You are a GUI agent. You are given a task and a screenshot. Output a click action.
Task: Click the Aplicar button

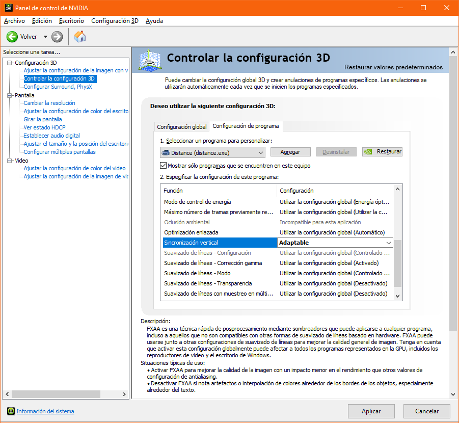click(x=371, y=411)
